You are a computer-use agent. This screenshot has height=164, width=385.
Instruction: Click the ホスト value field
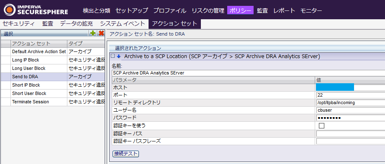click(350, 87)
